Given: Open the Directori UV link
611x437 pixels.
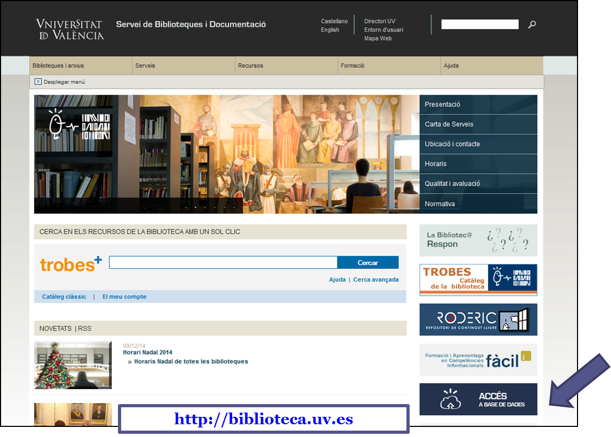Looking at the screenshot, I should pyautogui.click(x=380, y=21).
